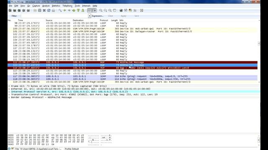This screenshot has width=268, height=150.
Task: Zoom out of packet text
Action: click(106, 10)
